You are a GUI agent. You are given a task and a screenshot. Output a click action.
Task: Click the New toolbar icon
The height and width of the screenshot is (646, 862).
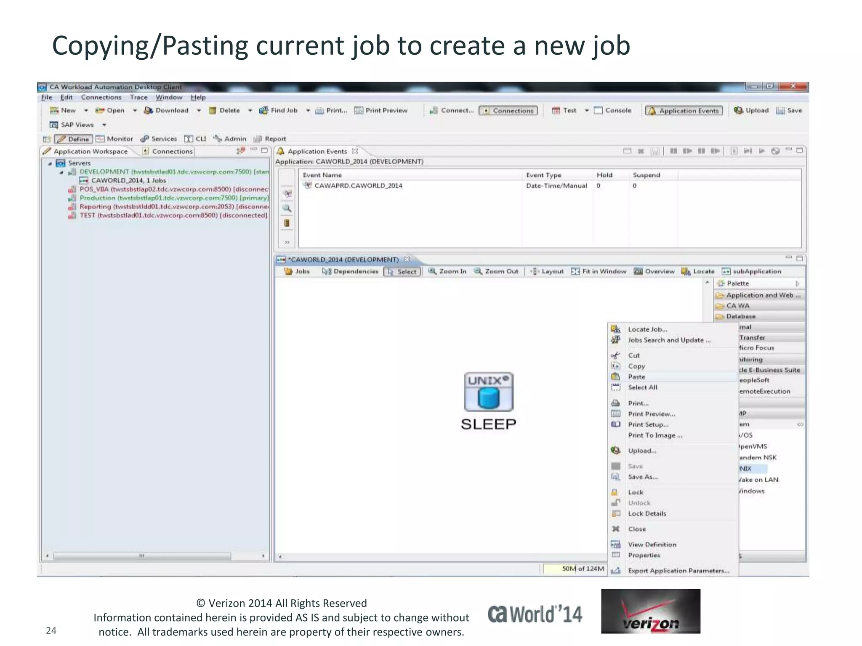tap(54, 110)
